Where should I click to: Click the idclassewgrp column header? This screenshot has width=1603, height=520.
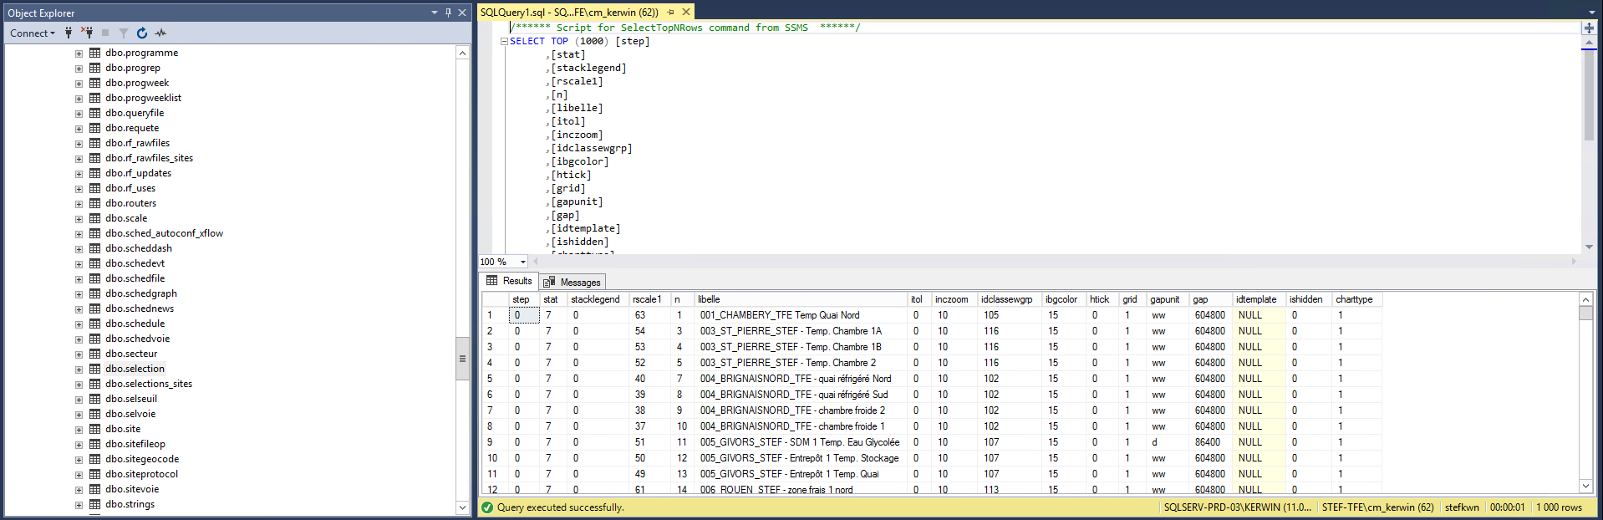coord(1006,299)
